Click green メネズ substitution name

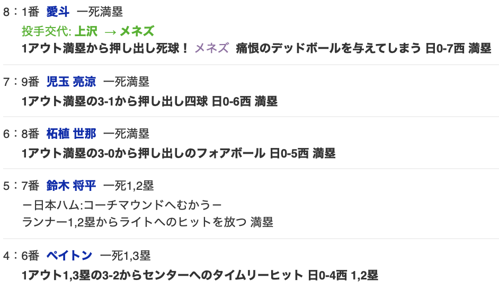pyautogui.click(x=137, y=31)
